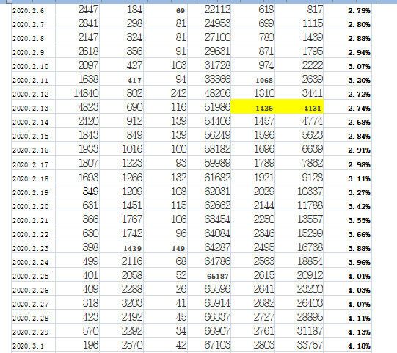Click the date cell 2020.3.1
The width and height of the screenshot is (397, 353).
coord(33,344)
